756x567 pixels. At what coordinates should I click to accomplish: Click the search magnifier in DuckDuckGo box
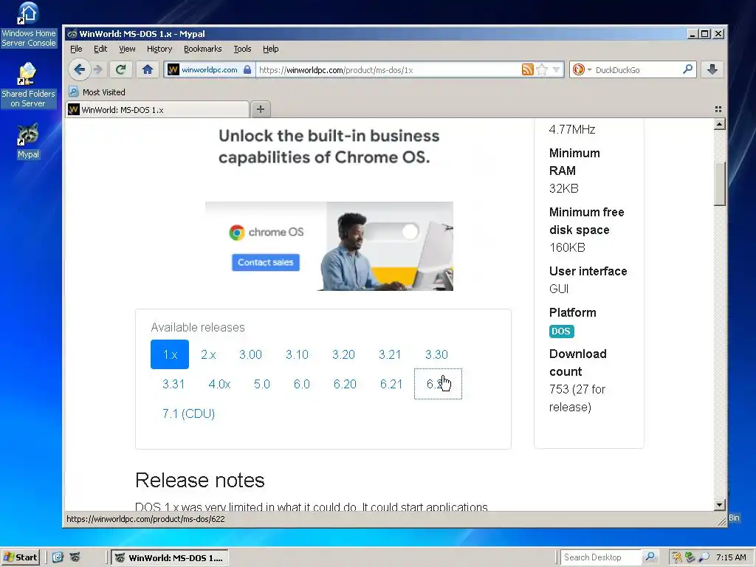(x=687, y=70)
